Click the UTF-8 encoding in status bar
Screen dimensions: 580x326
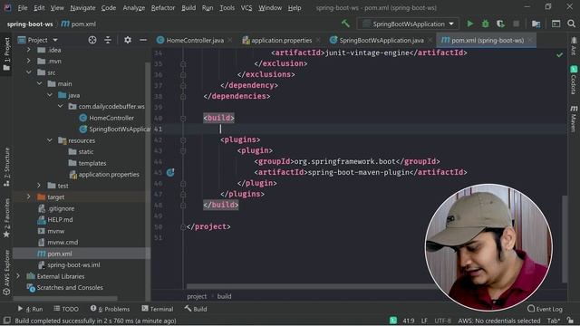click(x=442, y=321)
